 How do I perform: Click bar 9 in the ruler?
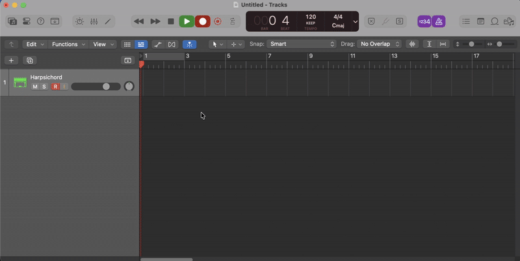(311, 56)
